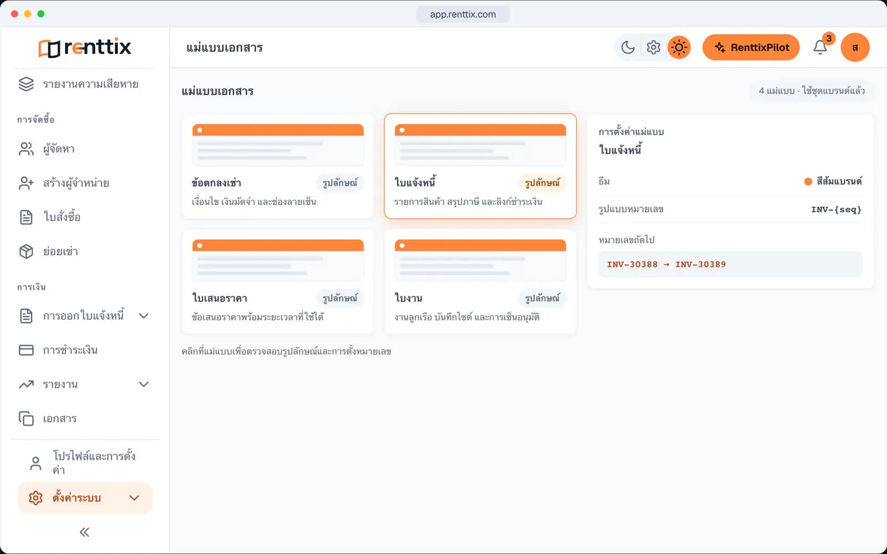The width and height of the screenshot is (887, 554).
Task: Click the ย่อยเช่า box icon
Action: click(26, 252)
